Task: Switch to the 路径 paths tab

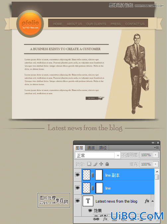Action: pyautogui.click(x=103, y=148)
